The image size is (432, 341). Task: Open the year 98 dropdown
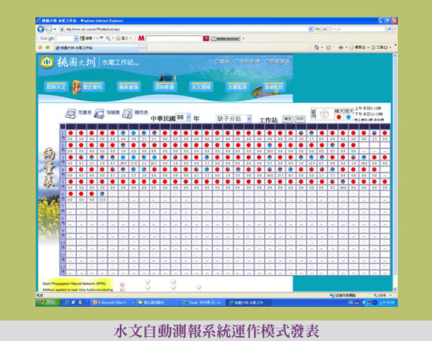coord(187,118)
